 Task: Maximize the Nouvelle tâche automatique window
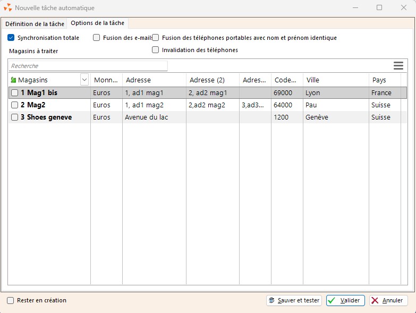pyautogui.click(x=379, y=8)
